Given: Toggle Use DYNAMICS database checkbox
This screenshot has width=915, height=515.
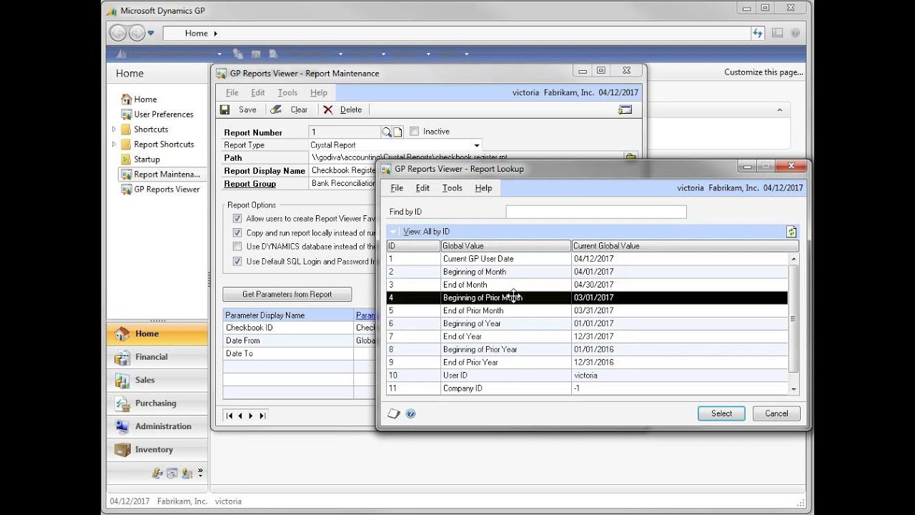Looking at the screenshot, I should 237,247.
